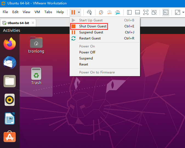Toggle the thumbnail bar icon

coord(138,12)
